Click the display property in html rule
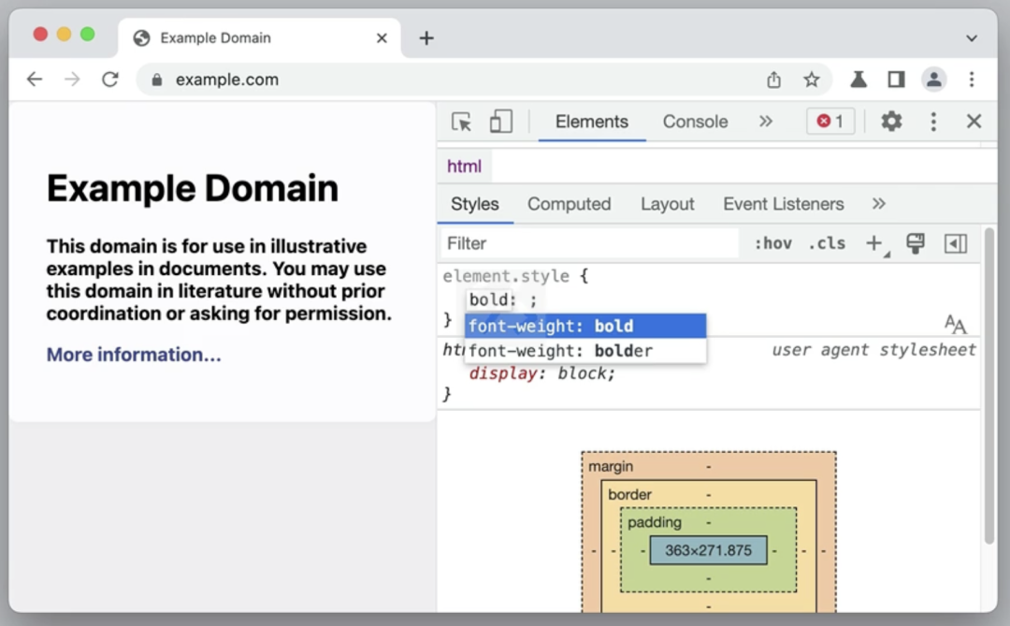The image size is (1010, 626). (x=503, y=374)
